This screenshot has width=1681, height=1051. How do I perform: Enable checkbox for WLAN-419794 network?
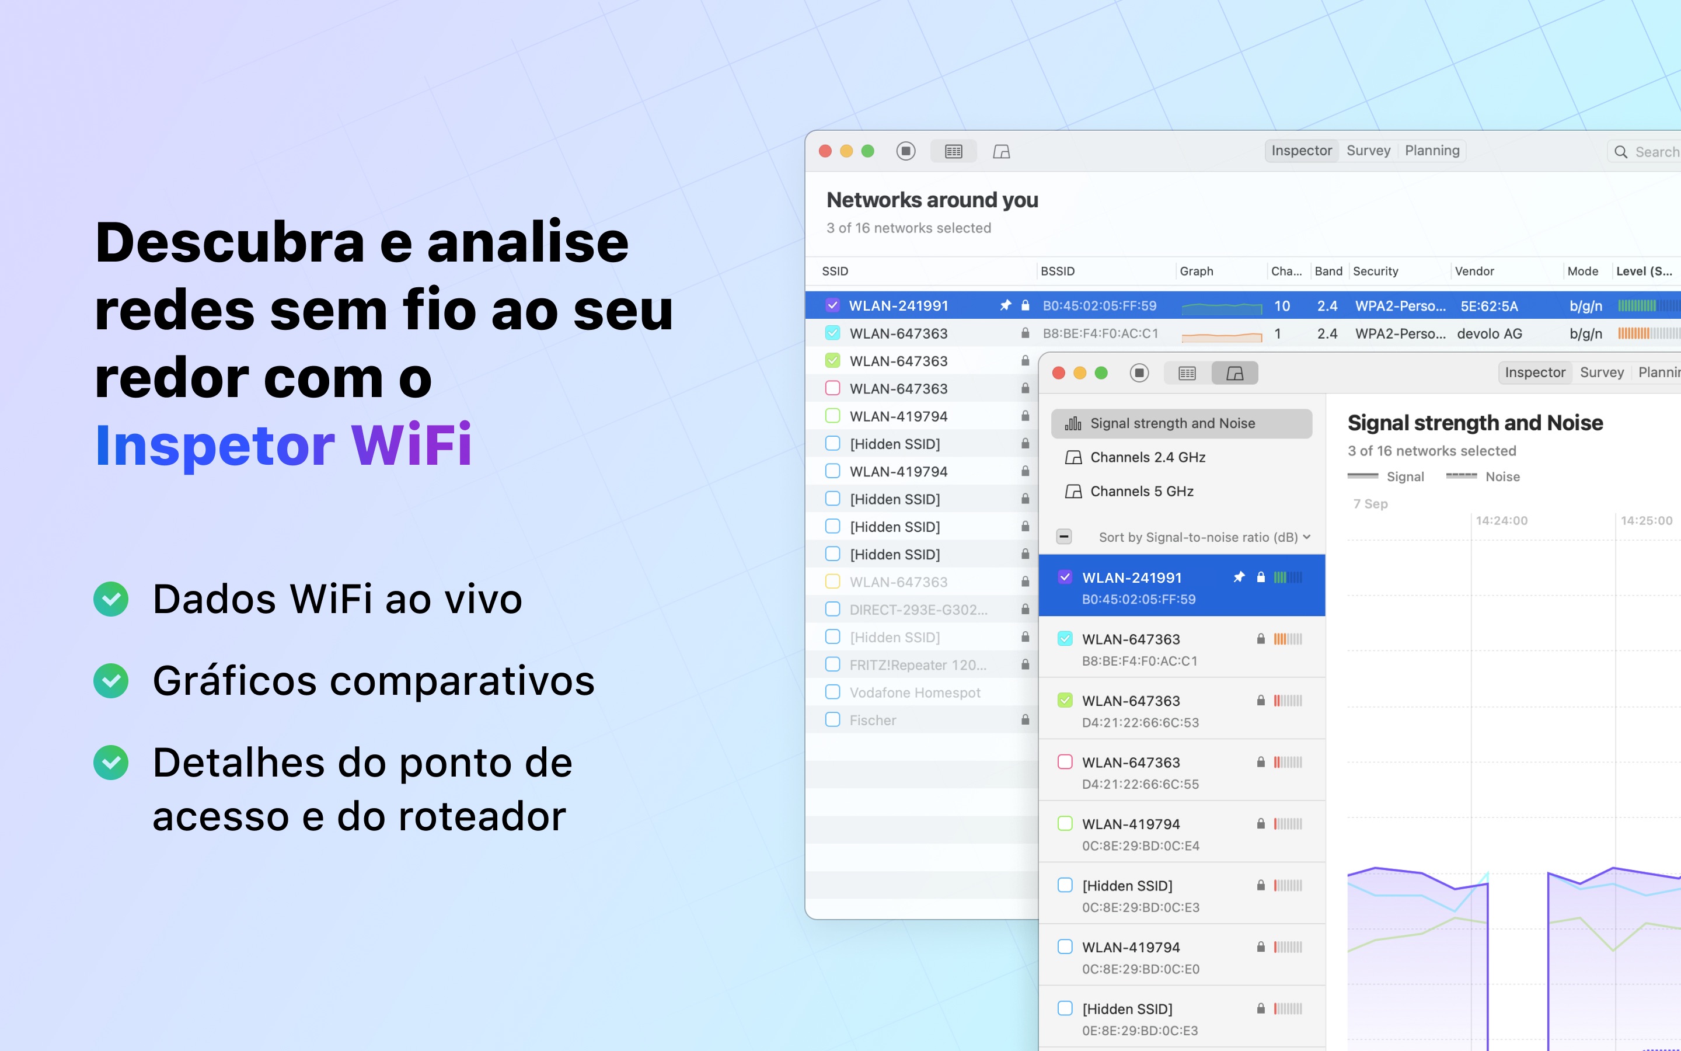(831, 415)
